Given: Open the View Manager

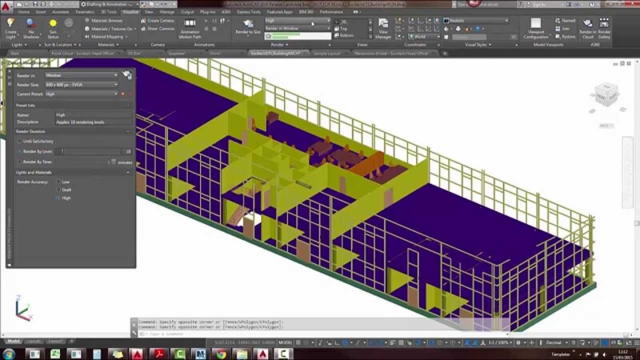Looking at the screenshot, I should coord(383,29).
